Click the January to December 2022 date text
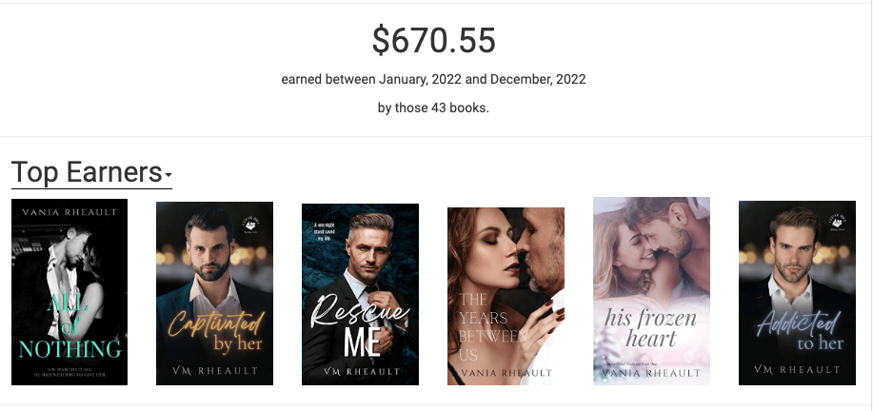This screenshot has width=873, height=411. tap(434, 80)
